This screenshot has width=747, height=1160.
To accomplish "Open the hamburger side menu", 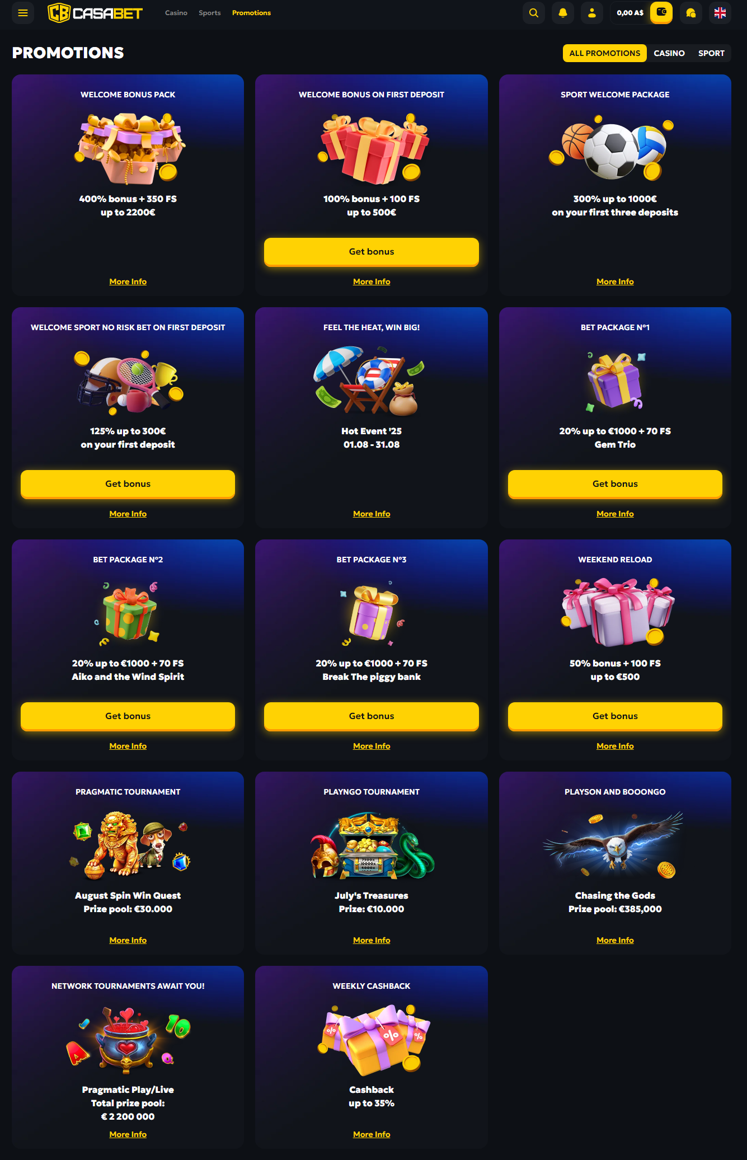I will coord(23,13).
